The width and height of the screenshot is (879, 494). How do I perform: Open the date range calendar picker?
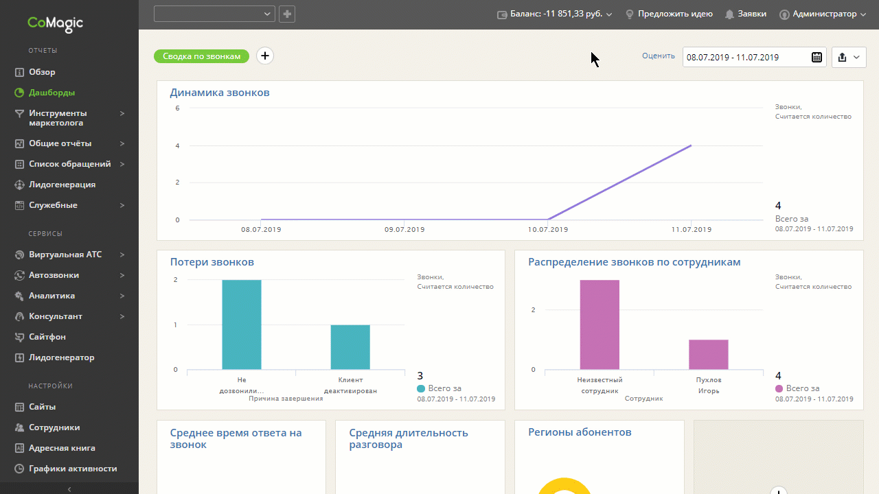pos(817,57)
